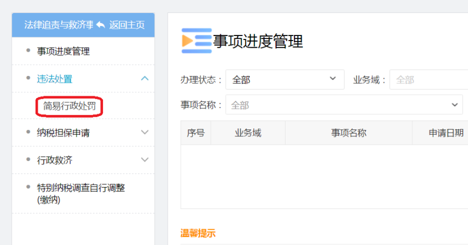The height and width of the screenshot is (245, 468).
Task: Click the 业务域 column header
Action: (x=248, y=133)
